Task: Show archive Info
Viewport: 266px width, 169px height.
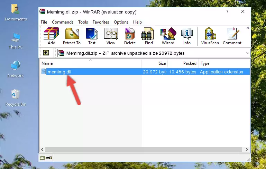Action: (x=187, y=36)
